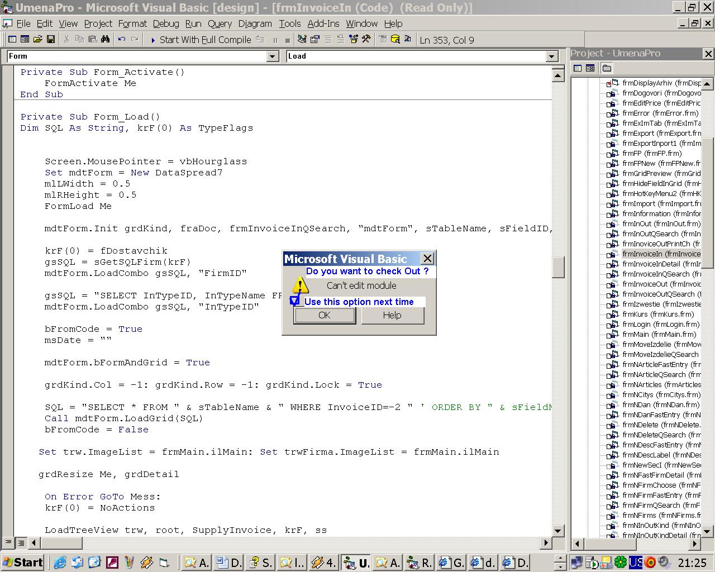Open the Load procedure dropdown arrow

coord(552,56)
